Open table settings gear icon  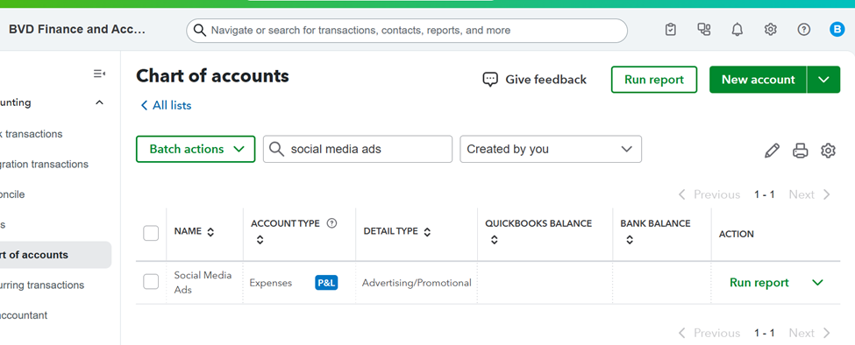[x=829, y=151]
